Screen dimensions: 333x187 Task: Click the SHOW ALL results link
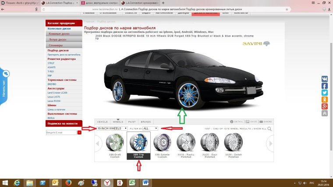260,129
